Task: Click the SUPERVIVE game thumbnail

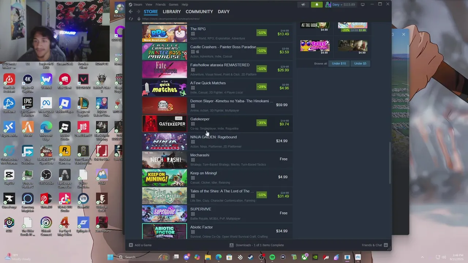Action: coord(165,214)
